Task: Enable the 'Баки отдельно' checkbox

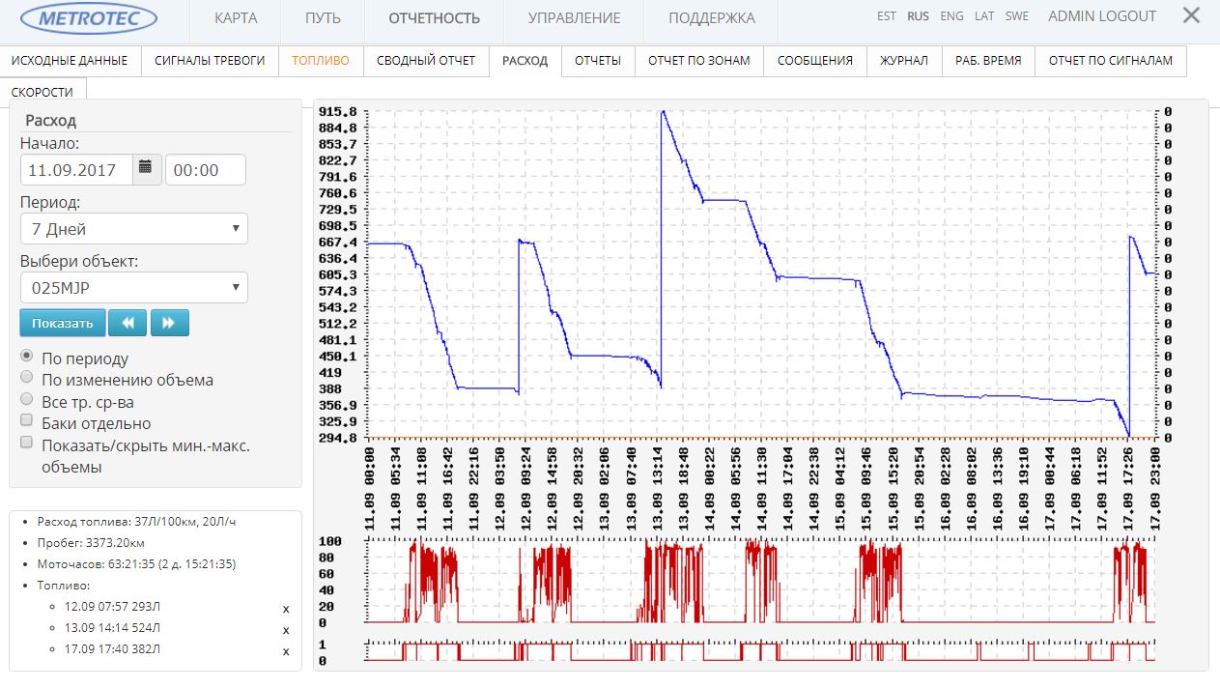Action: [x=27, y=421]
